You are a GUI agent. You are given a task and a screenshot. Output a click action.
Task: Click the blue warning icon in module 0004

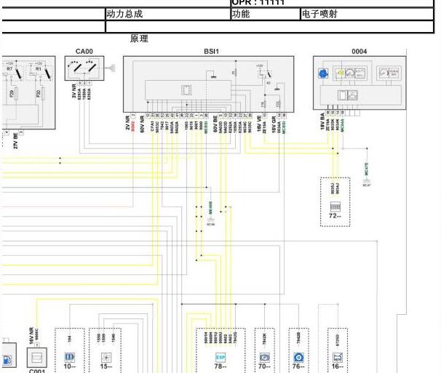pyautogui.click(x=323, y=73)
